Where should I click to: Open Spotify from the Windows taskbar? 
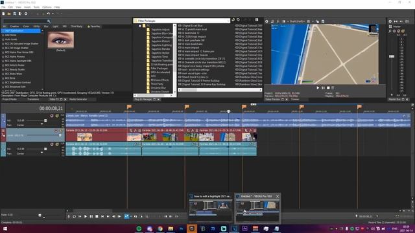tap(139, 228)
